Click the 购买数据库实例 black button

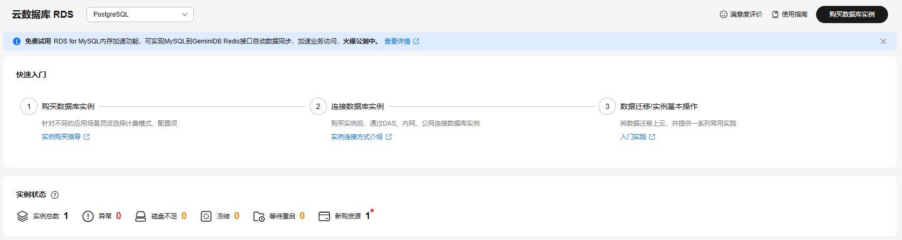pos(852,14)
